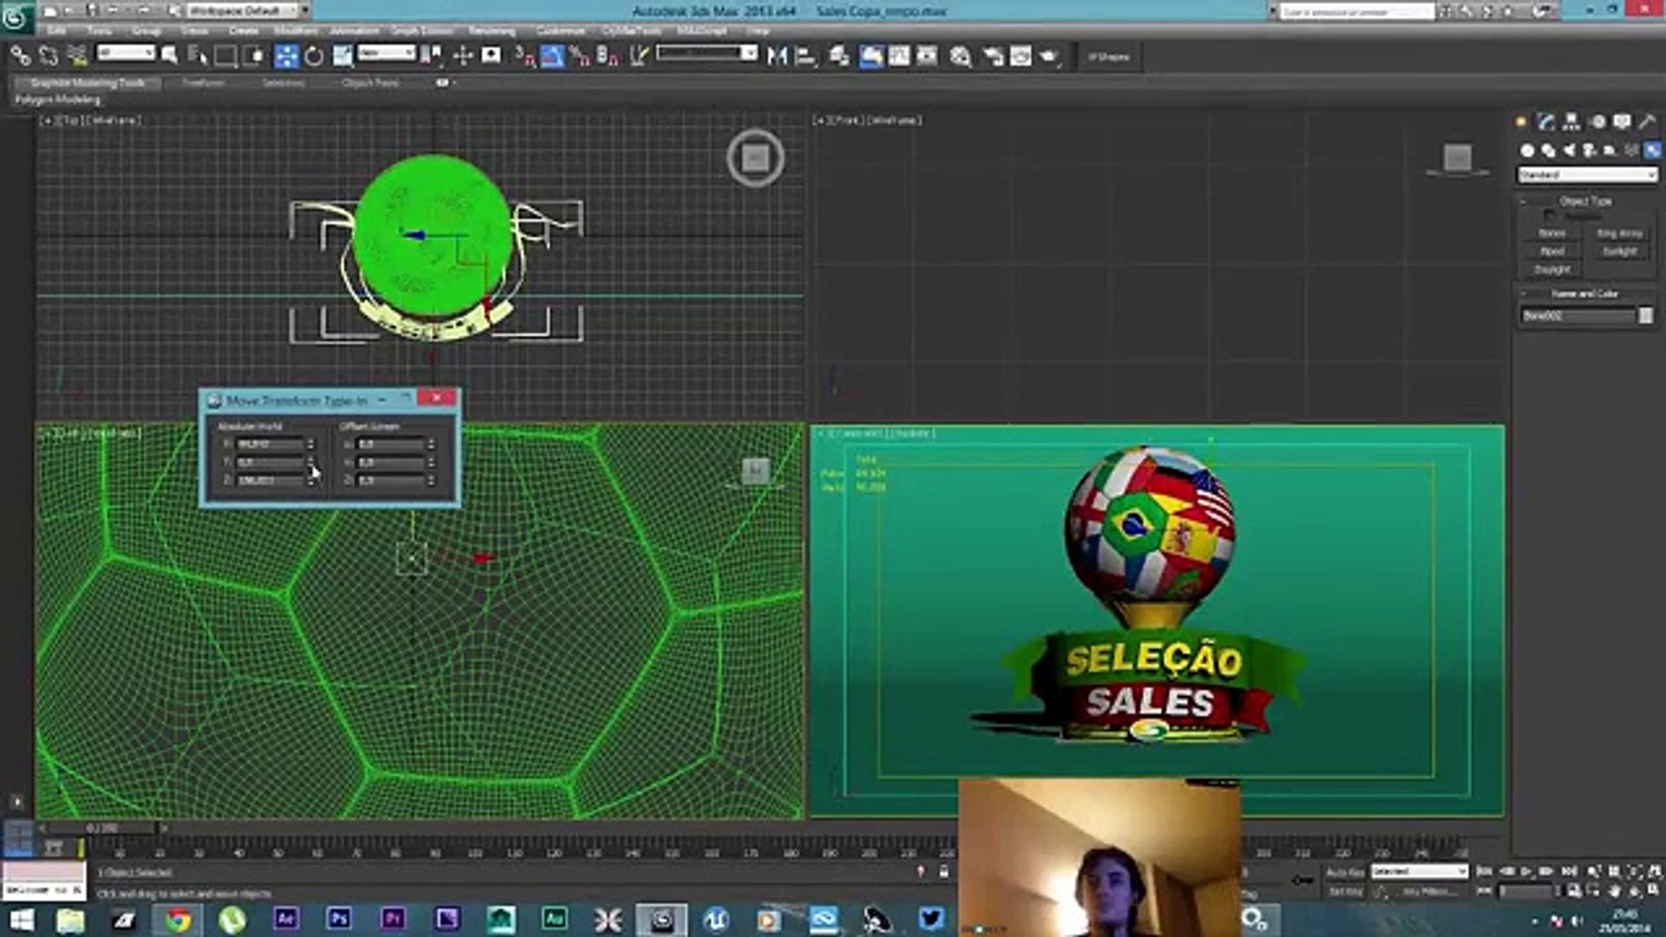Open the key filter Selected dropdown
The height and width of the screenshot is (937, 1666).
[x=1420, y=872]
